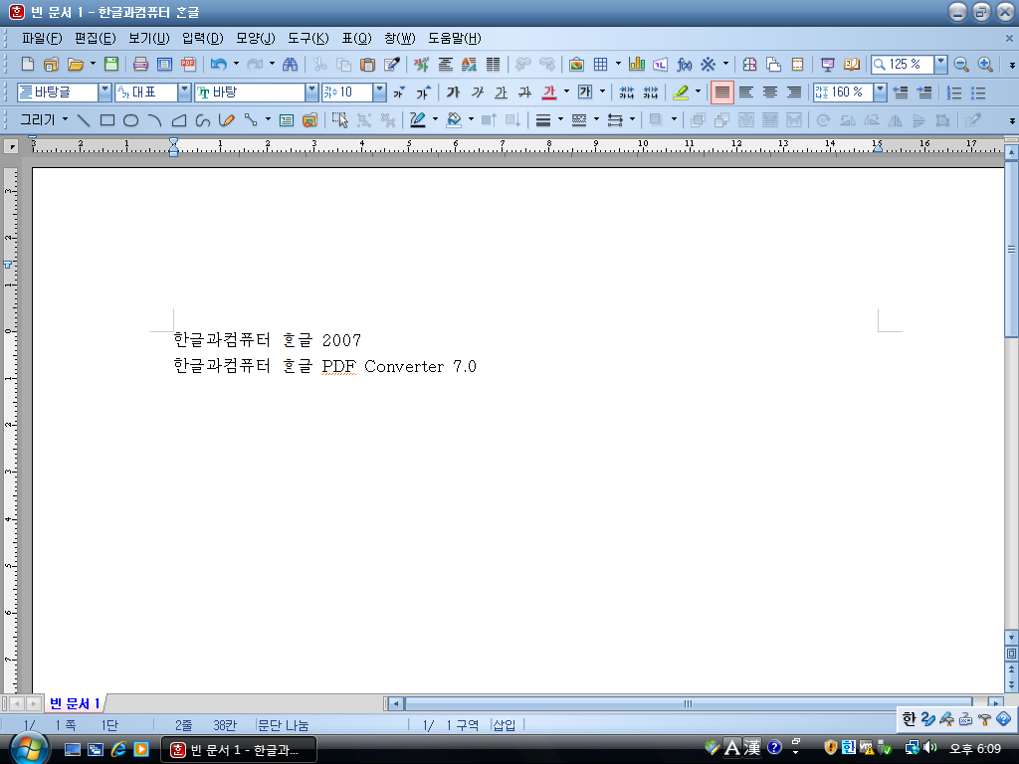Viewport: 1019px width, 764px height.
Task: Open the 보기(U) menu
Action: 149,39
